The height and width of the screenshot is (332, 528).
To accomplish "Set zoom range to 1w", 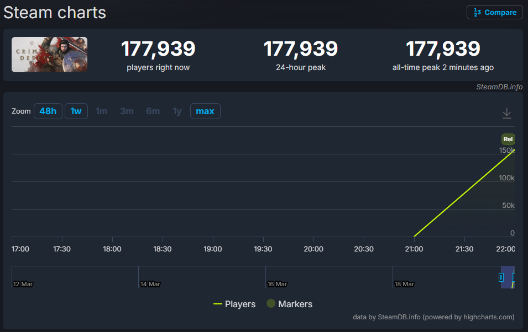I will (76, 111).
